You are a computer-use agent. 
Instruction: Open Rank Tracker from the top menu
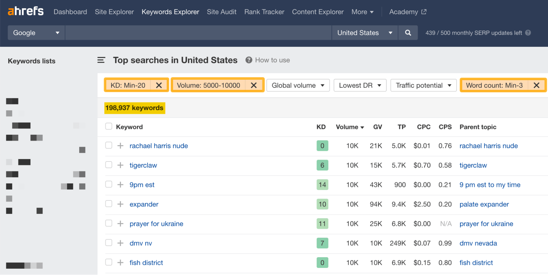[x=264, y=12]
